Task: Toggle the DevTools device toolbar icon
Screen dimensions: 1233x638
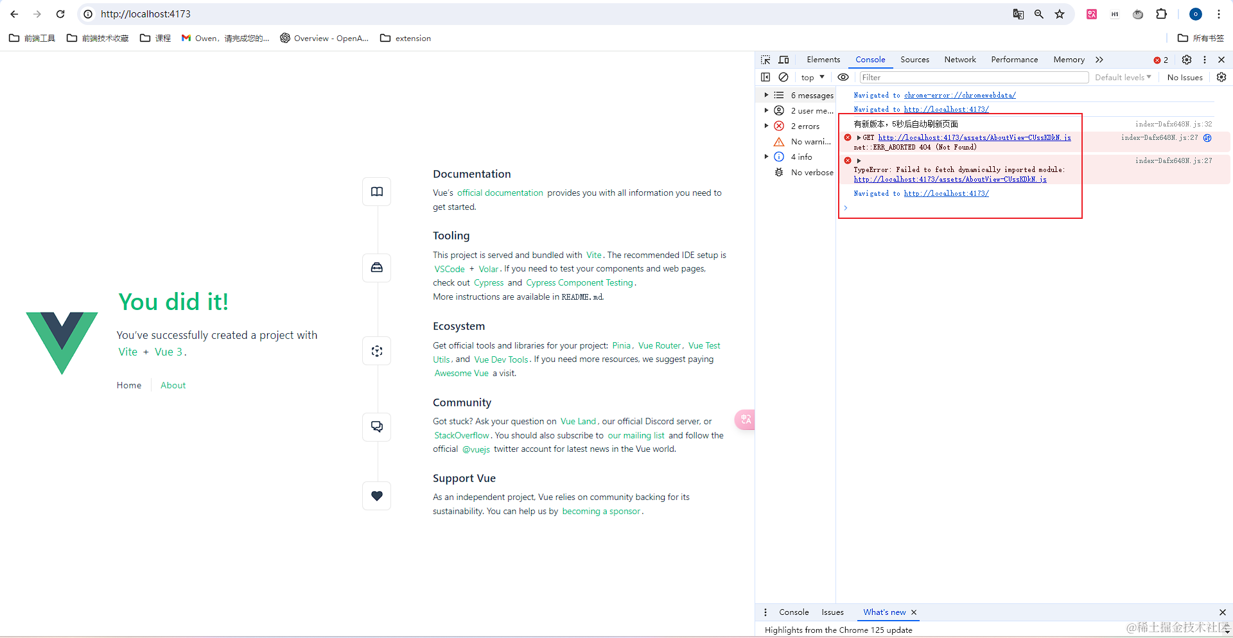Action: 784,60
